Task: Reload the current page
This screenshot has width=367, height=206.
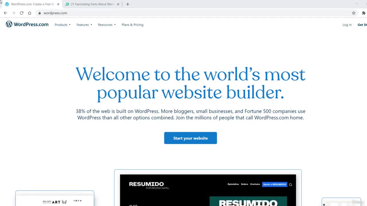Action: [22, 13]
